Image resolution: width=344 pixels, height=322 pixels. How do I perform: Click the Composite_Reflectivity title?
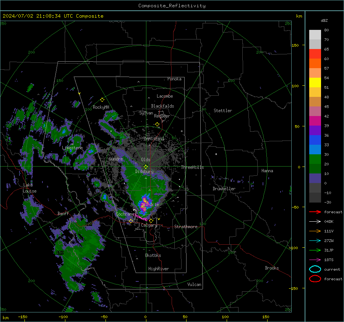(172, 6)
